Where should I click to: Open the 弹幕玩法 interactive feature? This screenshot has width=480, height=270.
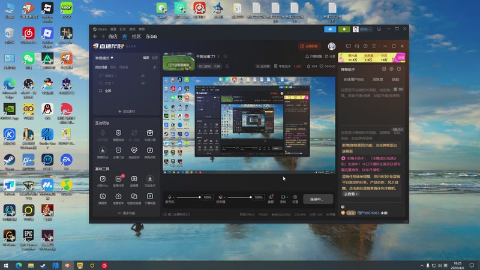tap(103, 152)
